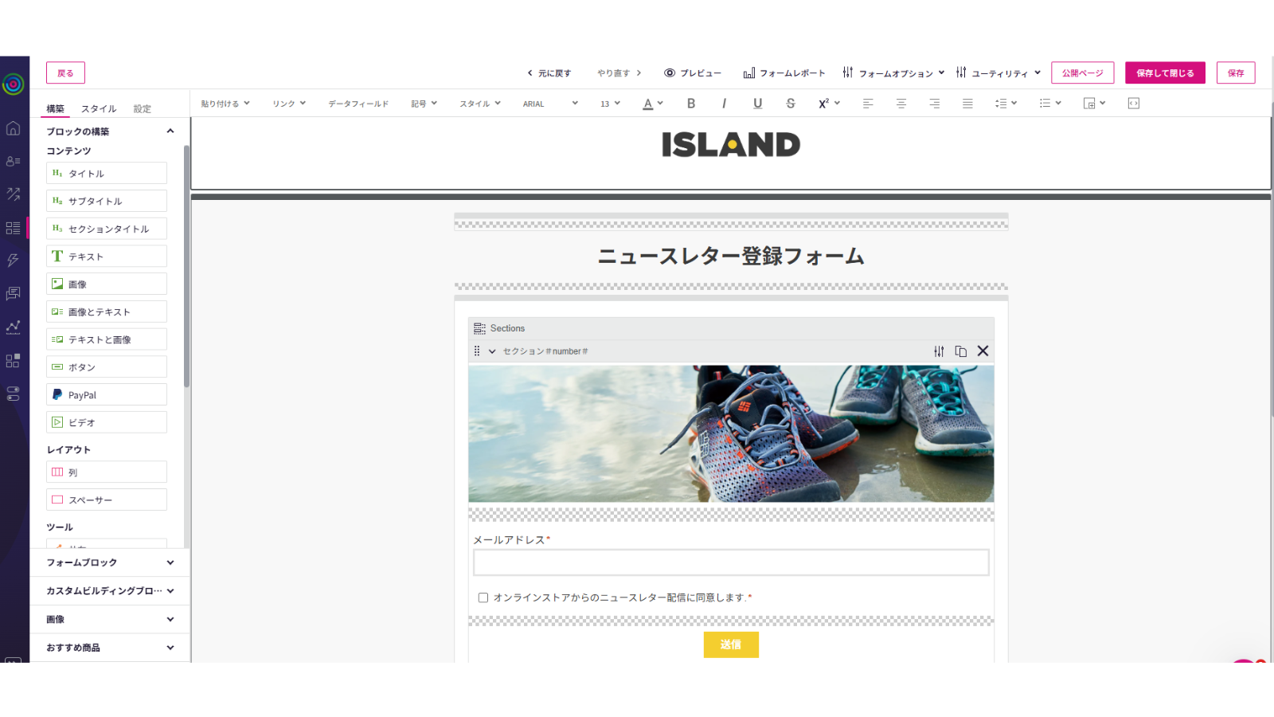Click the app logo in sidebar
Image resolution: width=1274 pixels, height=717 pixels.
click(13, 84)
